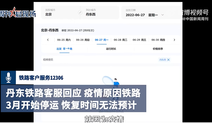
Task: Sort by departure 出发 早→晚
Action: (64, 49)
